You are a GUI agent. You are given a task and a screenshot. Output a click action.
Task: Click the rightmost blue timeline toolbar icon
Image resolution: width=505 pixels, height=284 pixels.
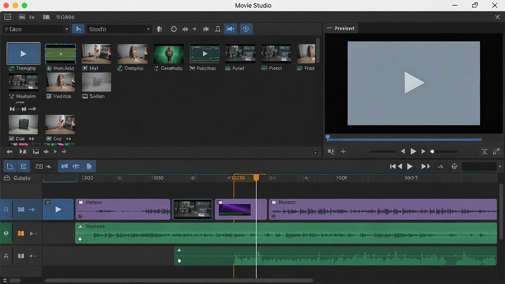(89, 166)
